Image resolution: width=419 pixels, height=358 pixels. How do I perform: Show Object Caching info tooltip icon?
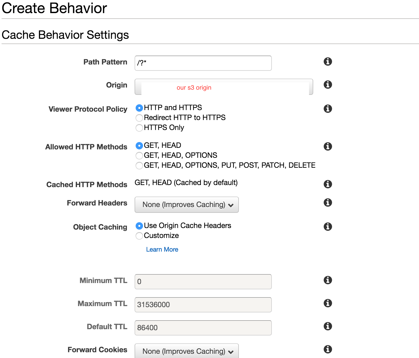click(x=328, y=226)
